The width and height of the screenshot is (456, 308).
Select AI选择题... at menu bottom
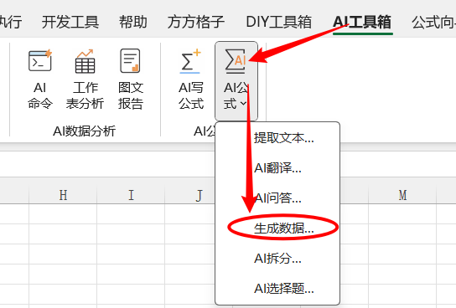point(284,289)
